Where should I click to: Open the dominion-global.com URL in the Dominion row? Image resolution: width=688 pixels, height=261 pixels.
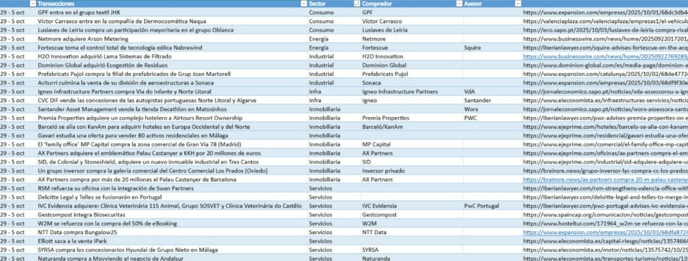click(605, 65)
